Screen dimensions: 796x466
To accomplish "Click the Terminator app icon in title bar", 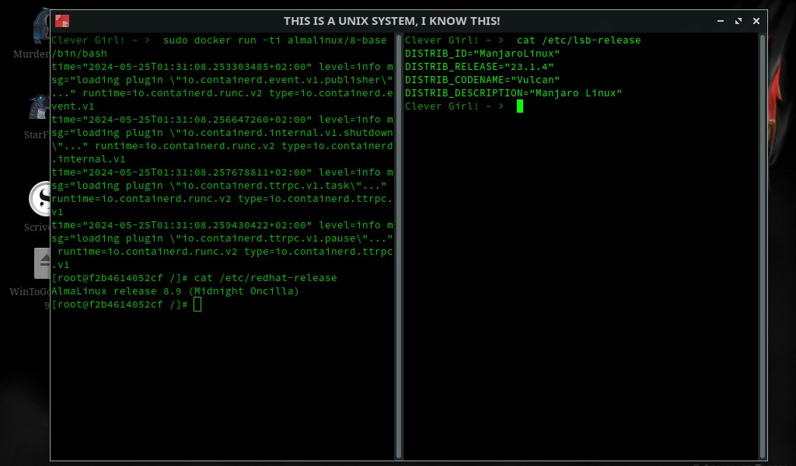I will click(x=63, y=21).
